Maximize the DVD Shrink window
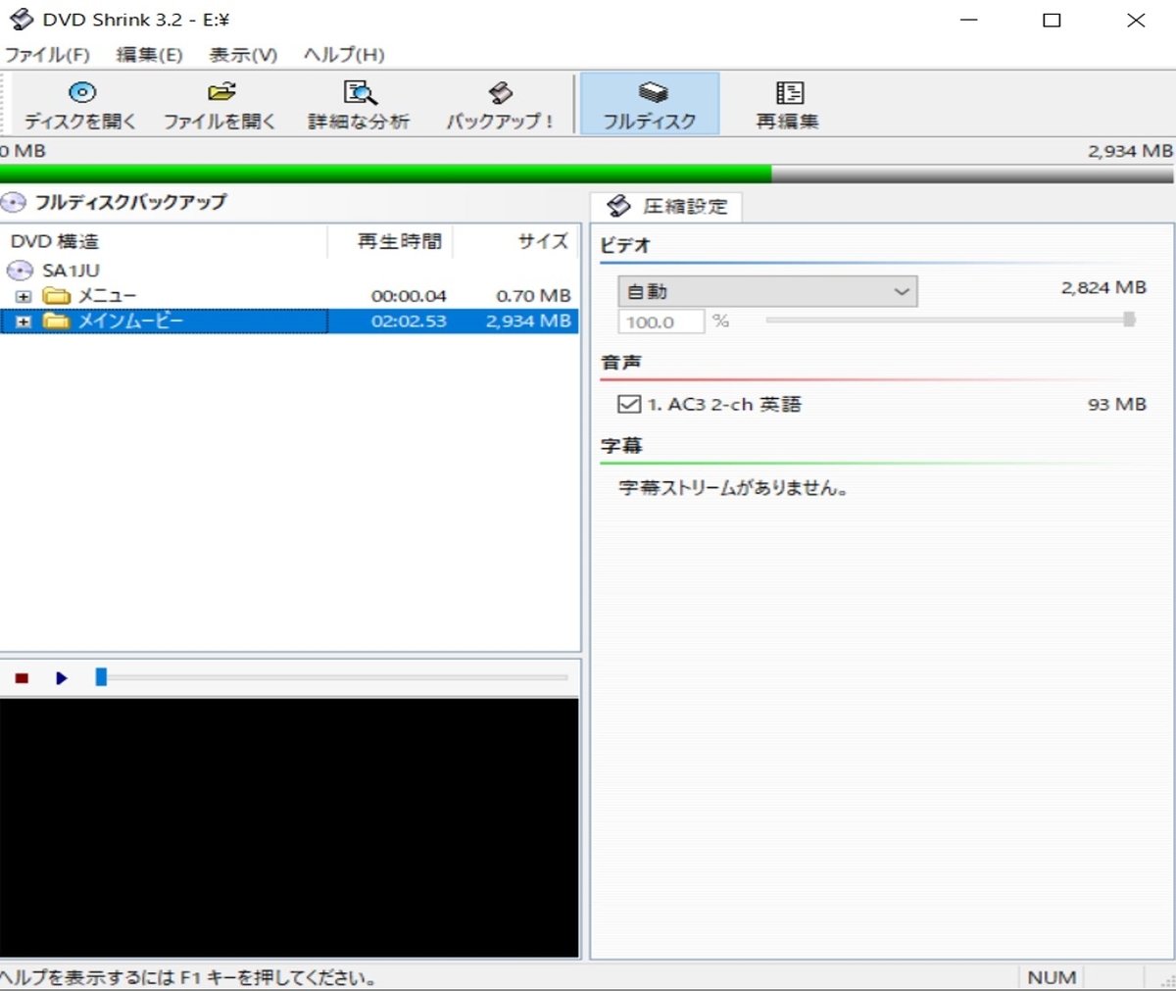This screenshot has height=991, width=1176. click(1052, 20)
